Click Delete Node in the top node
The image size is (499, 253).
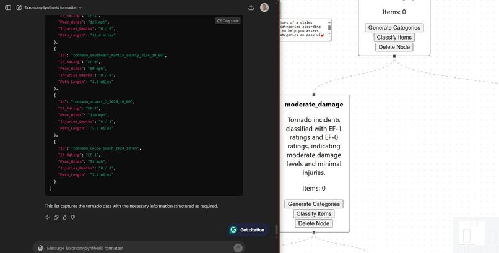[394, 47]
